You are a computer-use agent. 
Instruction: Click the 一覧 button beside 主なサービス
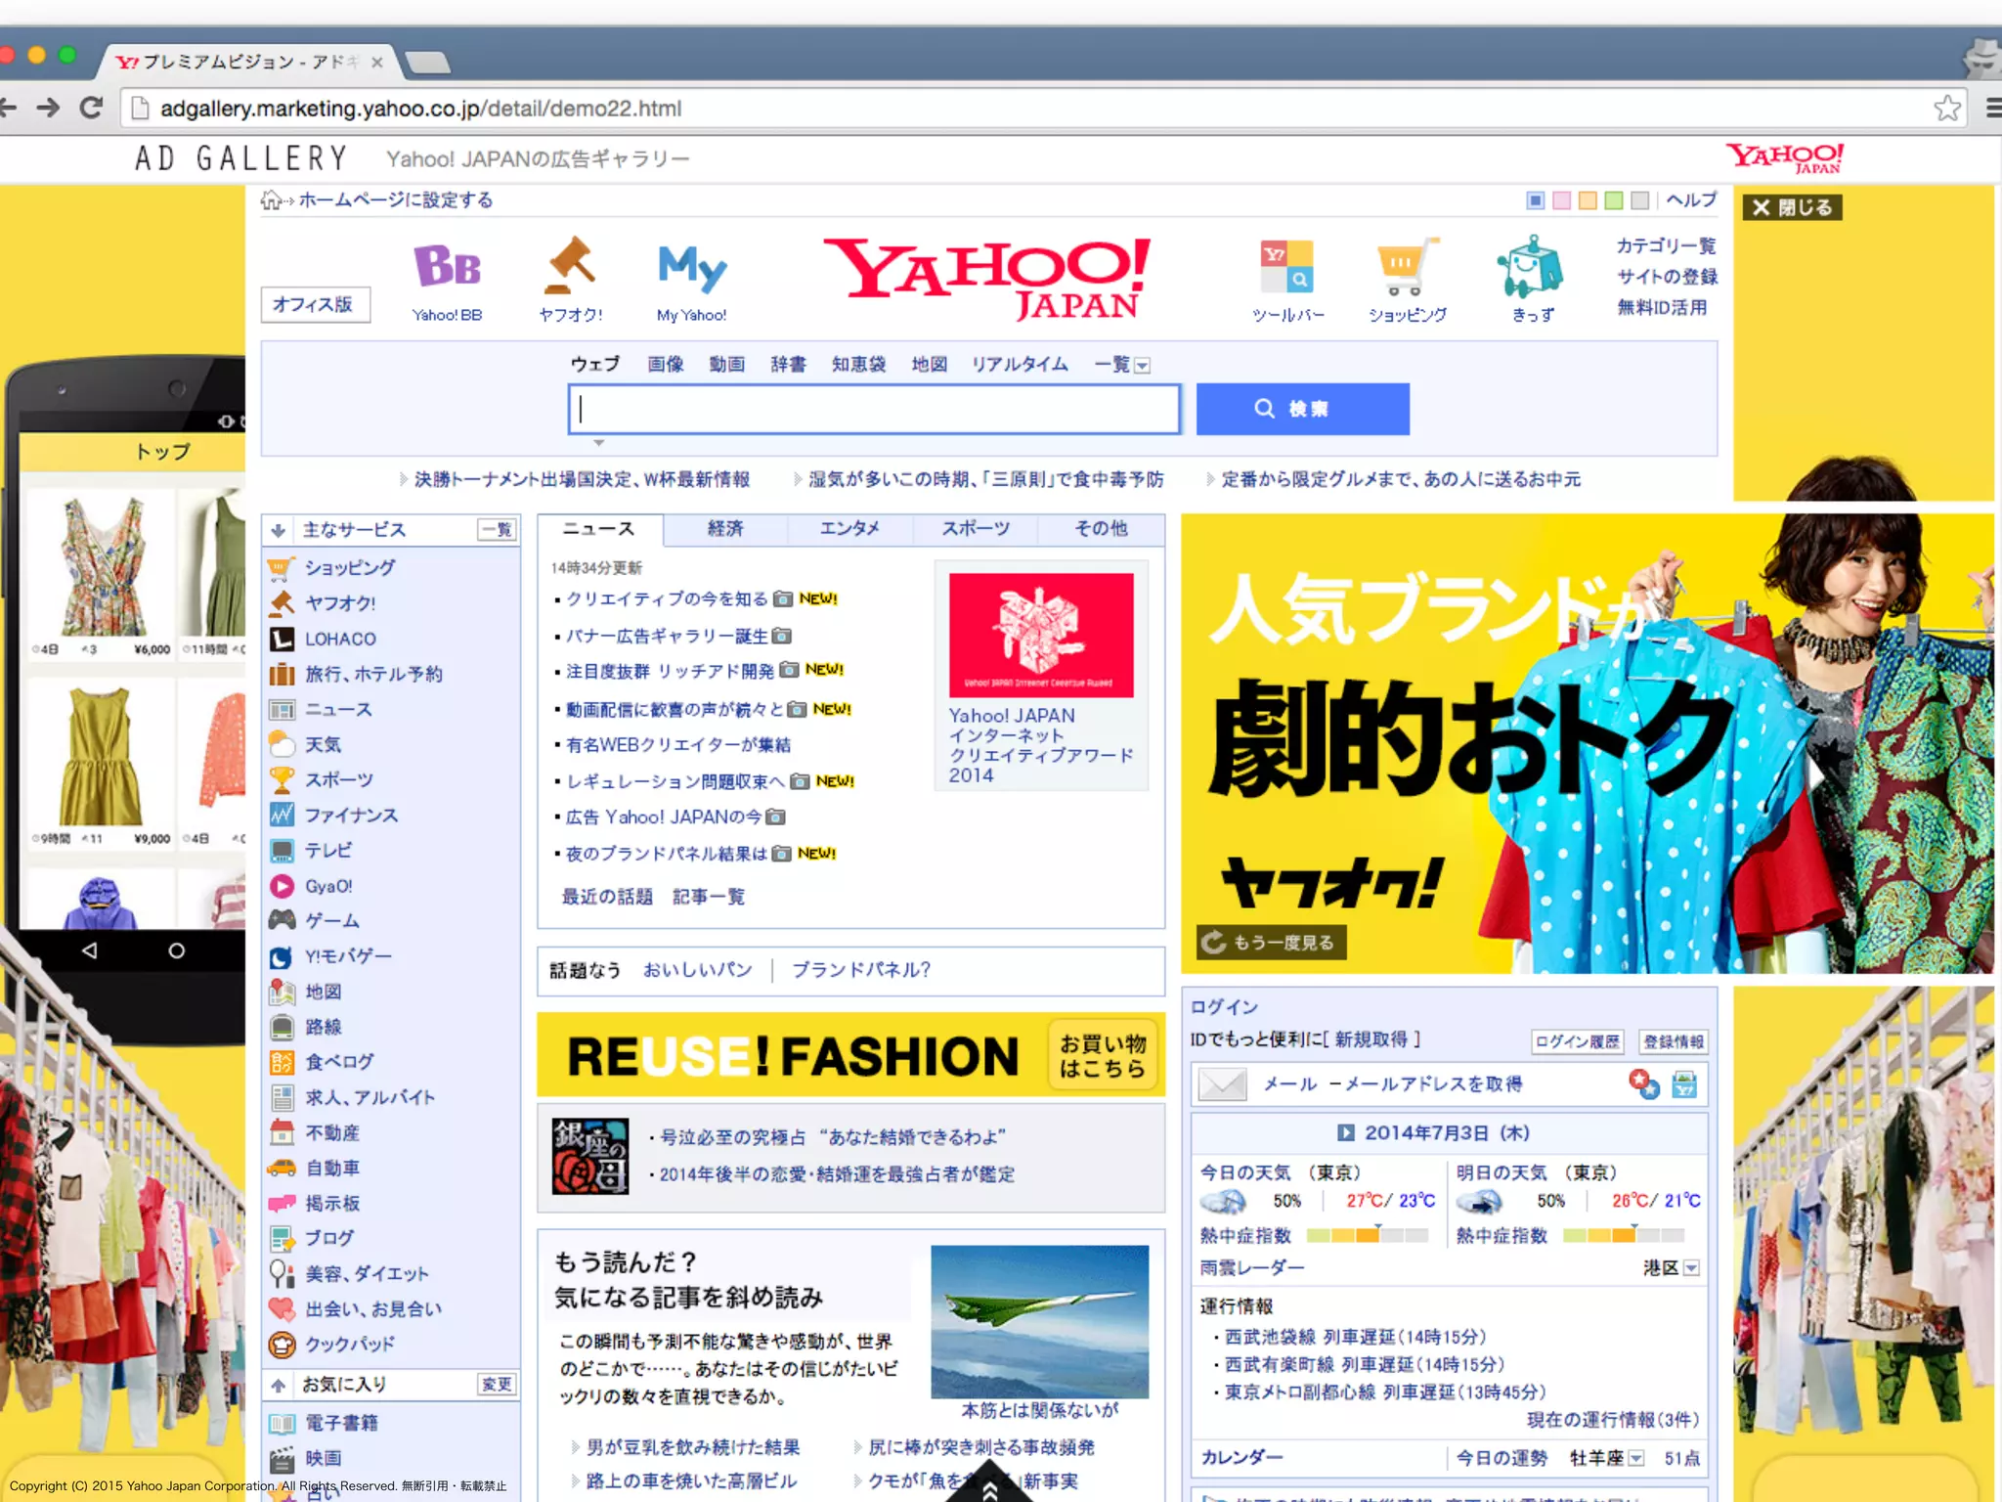pos(497,530)
